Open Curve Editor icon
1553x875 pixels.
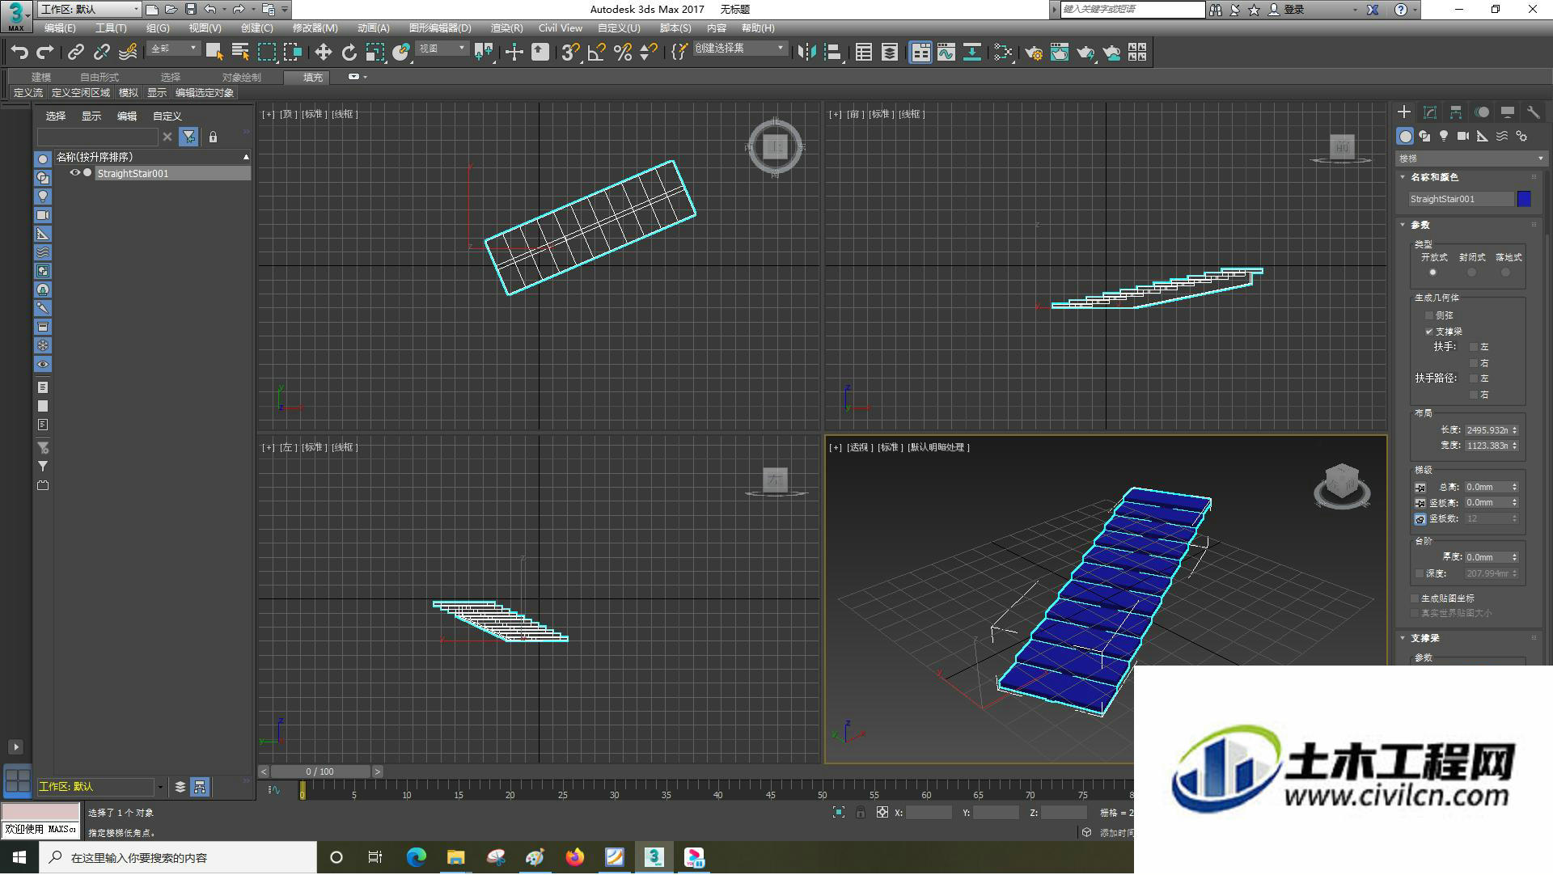click(946, 53)
